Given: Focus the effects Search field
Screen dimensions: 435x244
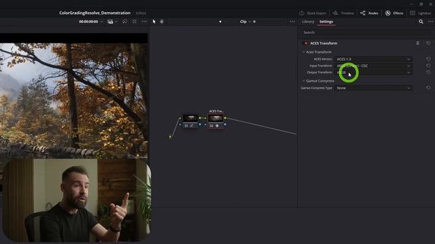Looking at the screenshot, I should (x=366, y=33).
